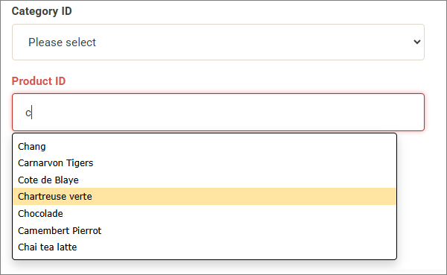
Task: Pick "Camembert Pierrot" from the list
Action: click(204, 230)
